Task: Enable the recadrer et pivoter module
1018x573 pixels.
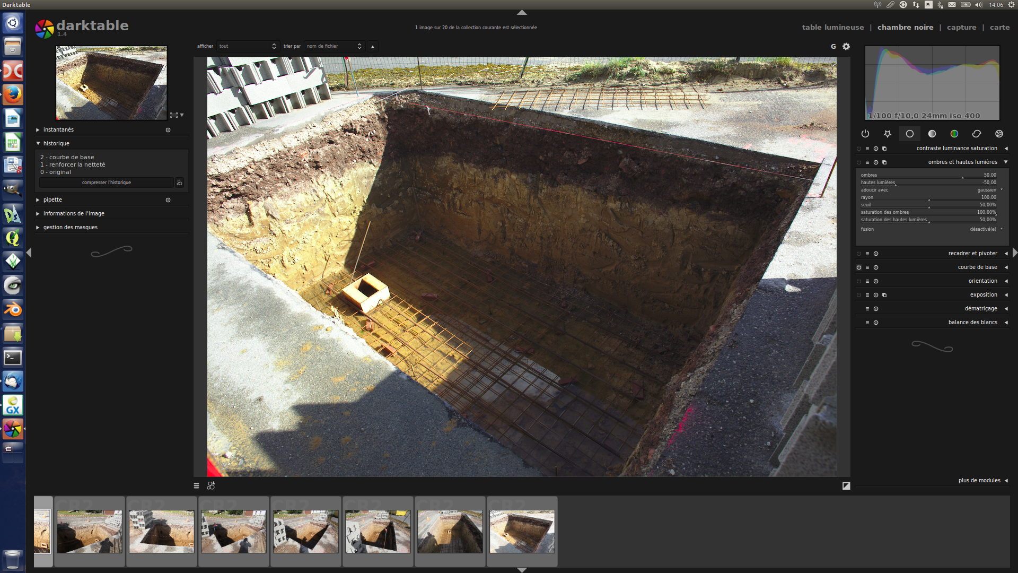Action: (859, 254)
